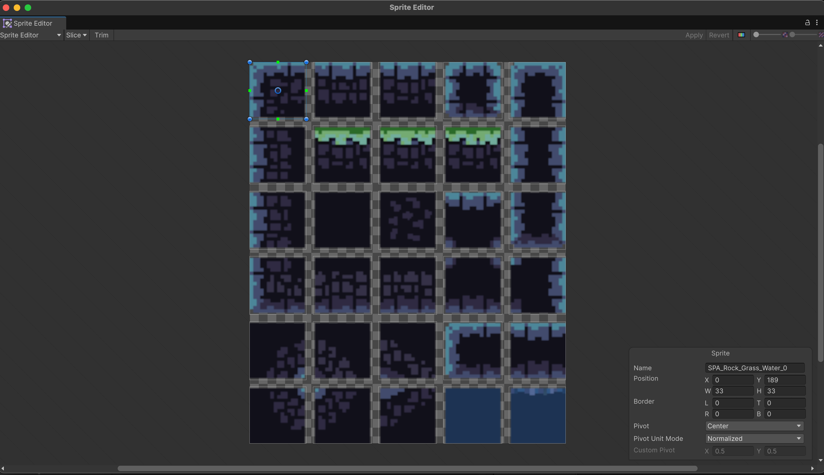This screenshot has width=824, height=475.
Task: Open the Pivot Unit Mode dropdown showing Normalized
Action: 754,438
